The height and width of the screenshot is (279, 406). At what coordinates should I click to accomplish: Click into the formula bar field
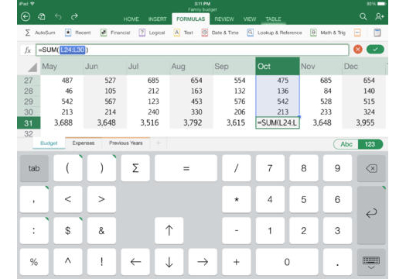click(x=192, y=50)
